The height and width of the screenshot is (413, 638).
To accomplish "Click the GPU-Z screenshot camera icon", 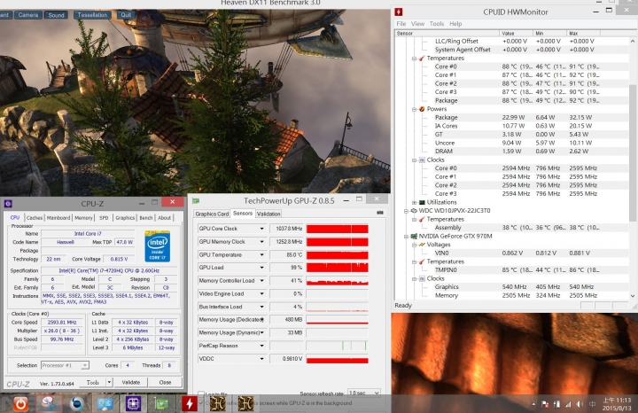I will pos(379,213).
